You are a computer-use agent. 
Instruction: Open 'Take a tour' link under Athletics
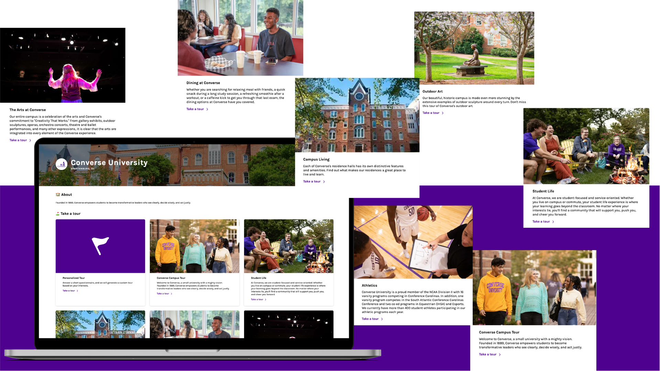coord(370,319)
